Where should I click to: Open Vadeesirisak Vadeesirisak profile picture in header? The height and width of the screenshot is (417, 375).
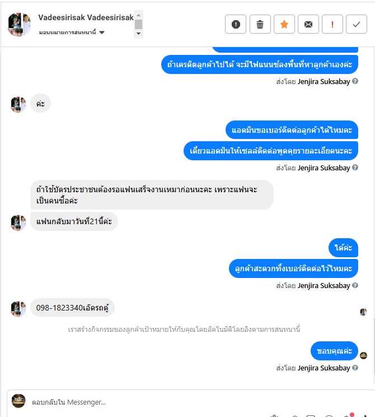coord(19,24)
